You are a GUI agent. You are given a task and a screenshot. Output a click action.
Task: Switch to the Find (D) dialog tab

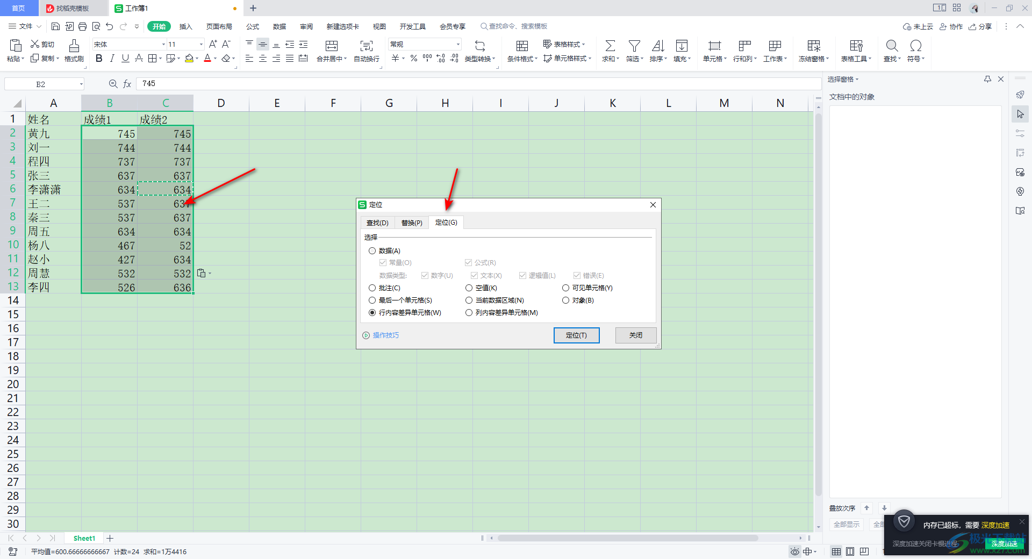[377, 223]
